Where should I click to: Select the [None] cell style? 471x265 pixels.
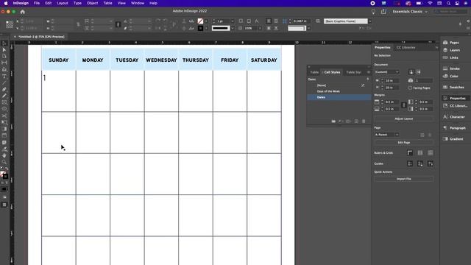tap(339, 85)
